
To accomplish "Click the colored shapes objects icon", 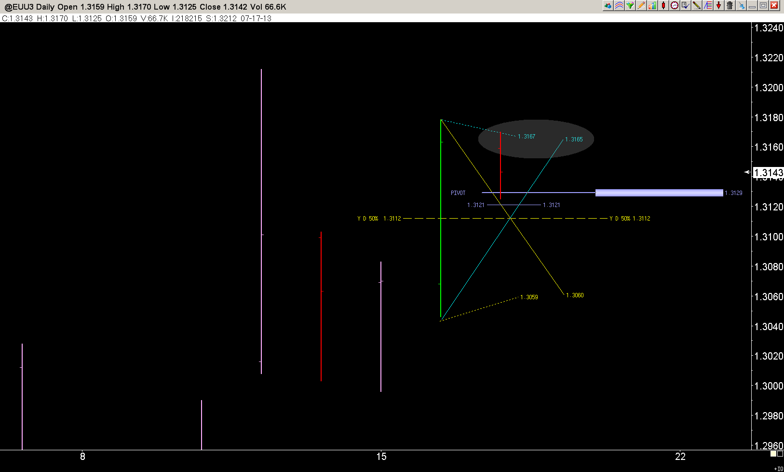I will (608, 5).
